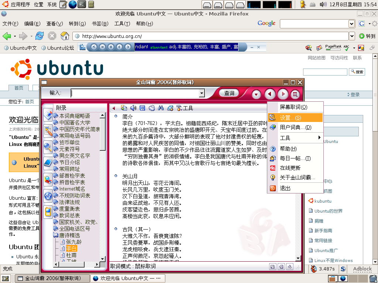
Task: Open 常用电话号码 appendix item
Action: point(75,136)
